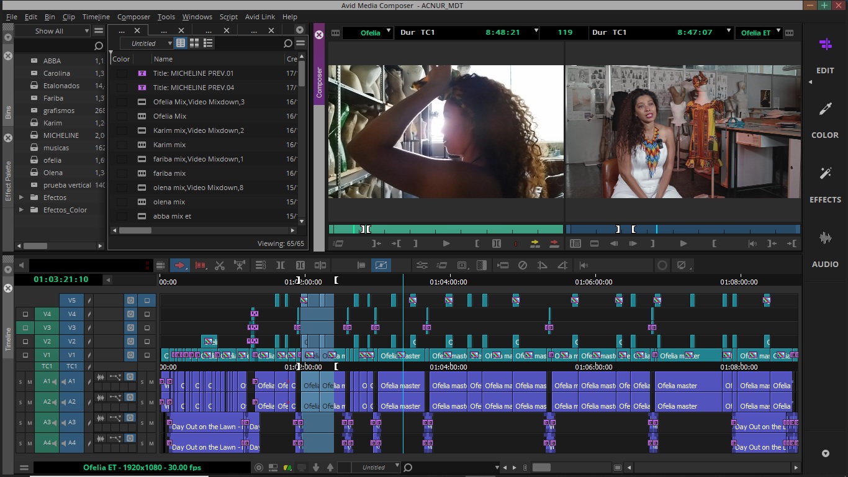The width and height of the screenshot is (848, 477).
Task: Adjust the timeline zoom slider at bottom
Action: pos(541,467)
